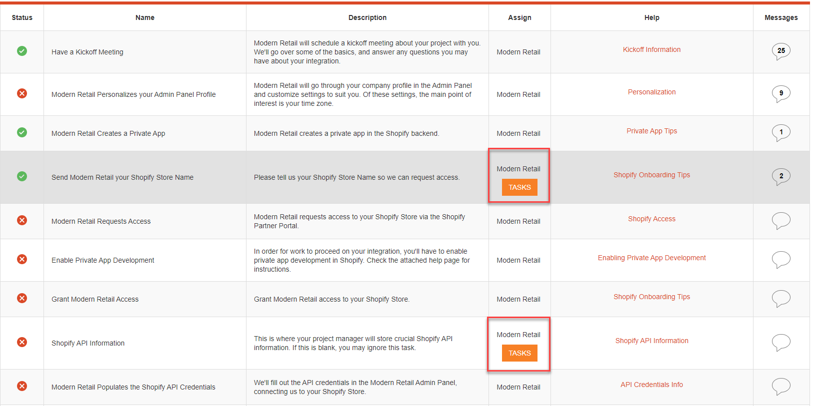Click the Modern Retail assignee in Requests Access row
Viewport: 820px width, 406px height.
pyautogui.click(x=518, y=221)
